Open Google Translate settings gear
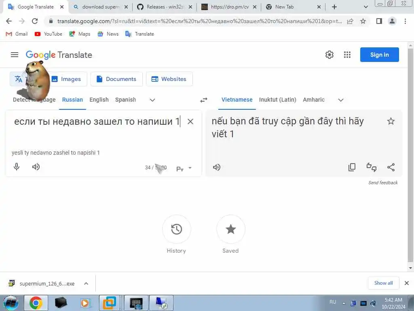 [329, 55]
